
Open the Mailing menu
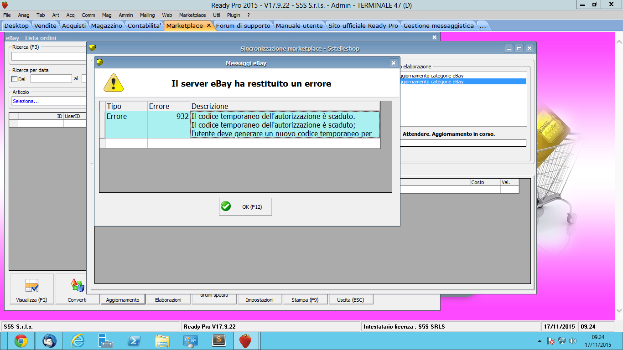point(147,15)
